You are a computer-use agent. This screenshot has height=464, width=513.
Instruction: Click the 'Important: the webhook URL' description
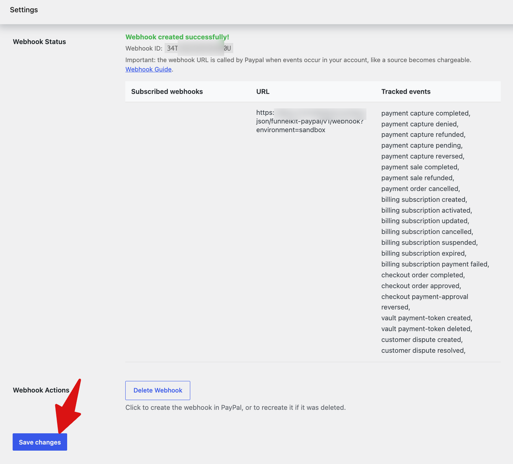click(298, 60)
